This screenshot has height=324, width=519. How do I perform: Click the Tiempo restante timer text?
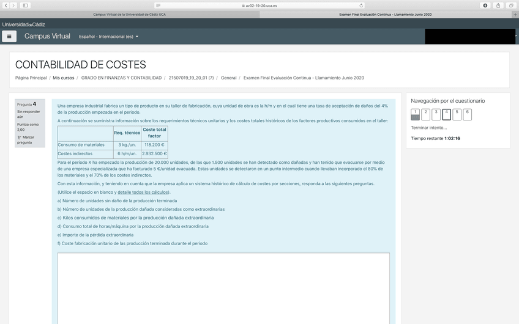click(436, 138)
